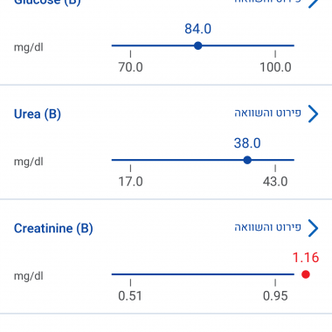Click the blue dot on Glucose scale
The height and width of the screenshot is (332, 332).
pyautogui.click(x=198, y=45)
